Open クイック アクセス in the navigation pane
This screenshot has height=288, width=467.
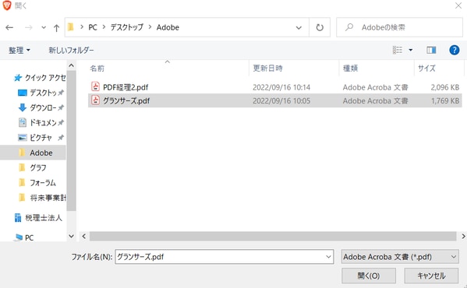(x=45, y=78)
